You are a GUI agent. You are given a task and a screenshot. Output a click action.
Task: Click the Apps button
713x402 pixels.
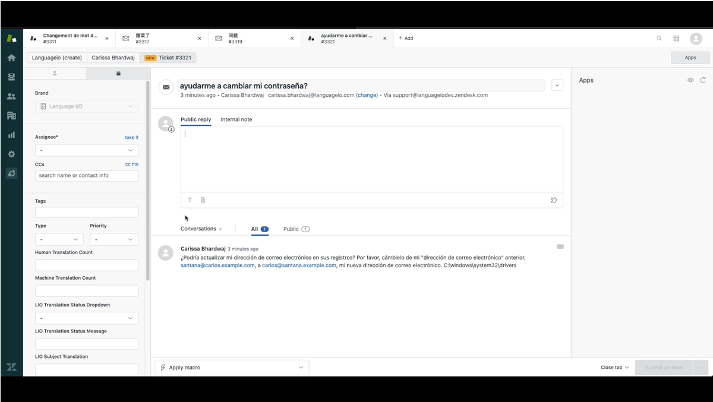[690, 58]
